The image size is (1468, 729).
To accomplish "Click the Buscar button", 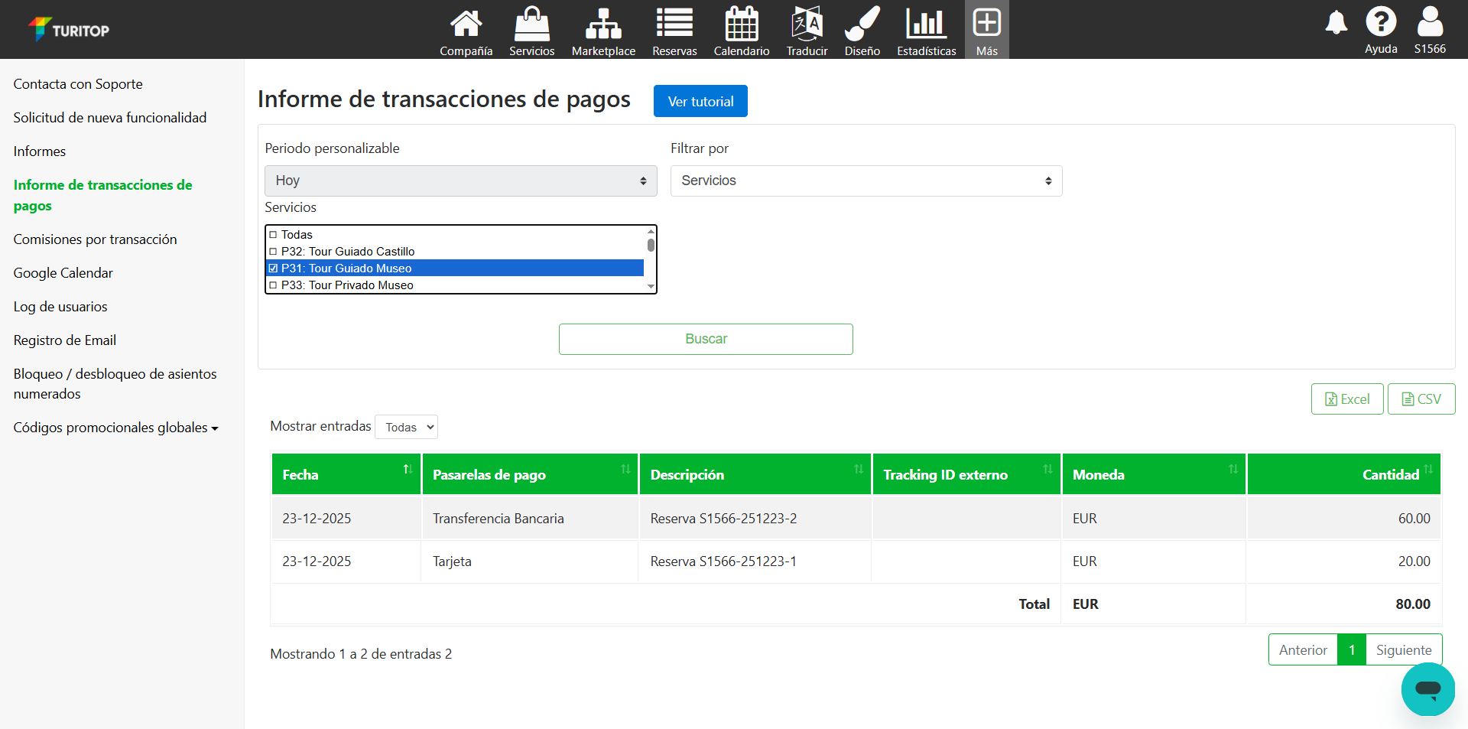I will [705, 339].
